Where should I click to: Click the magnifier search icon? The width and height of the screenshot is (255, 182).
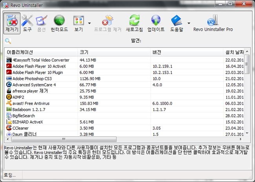8,41
